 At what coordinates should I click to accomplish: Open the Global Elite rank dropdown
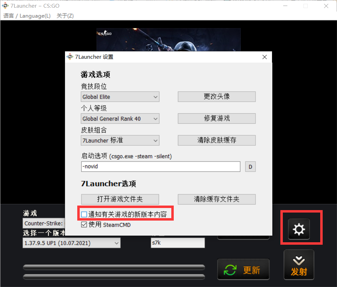point(120,96)
